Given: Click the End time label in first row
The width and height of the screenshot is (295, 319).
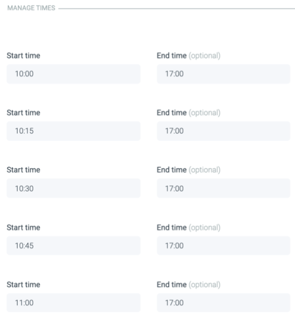Looking at the screenshot, I should (172, 56).
